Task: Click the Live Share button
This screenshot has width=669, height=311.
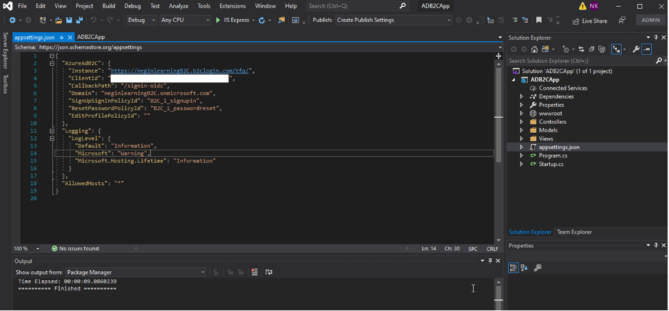Action: click(x=589, y=21)
